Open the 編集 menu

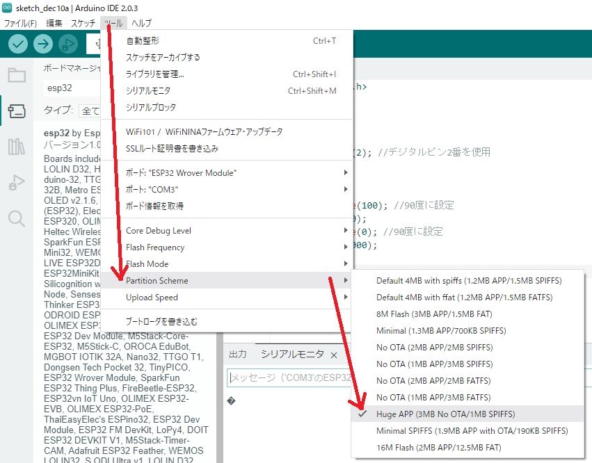(54, 23)
